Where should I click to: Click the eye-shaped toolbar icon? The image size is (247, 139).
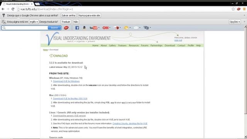(x=146, y=28)
